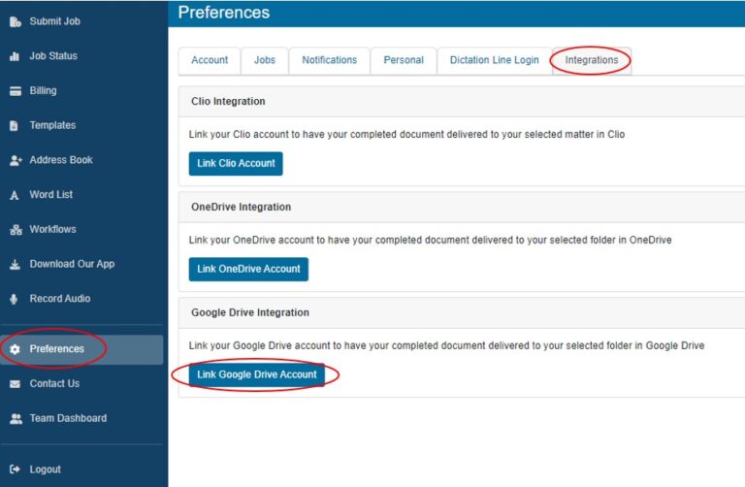Open Job Status via its bar chart icon
The height and width of the screenshot is (487, 745).
click(x=15, y=56)
